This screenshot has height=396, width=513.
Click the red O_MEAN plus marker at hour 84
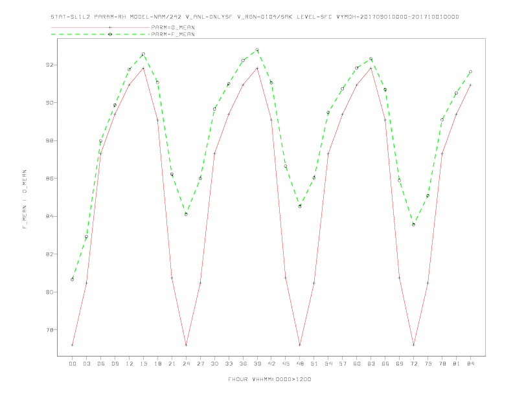pyautogui.click(x=471, y=85)
